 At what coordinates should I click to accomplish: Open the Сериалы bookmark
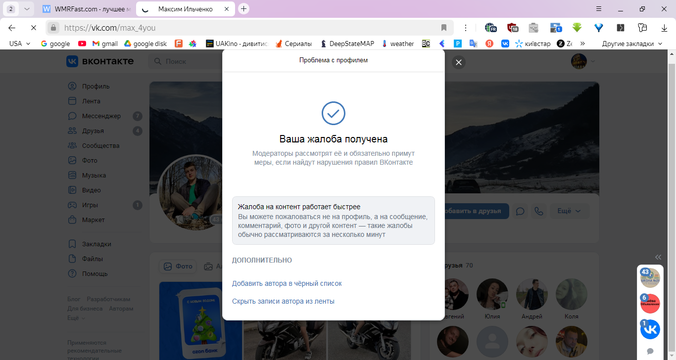tap(293, 44)
